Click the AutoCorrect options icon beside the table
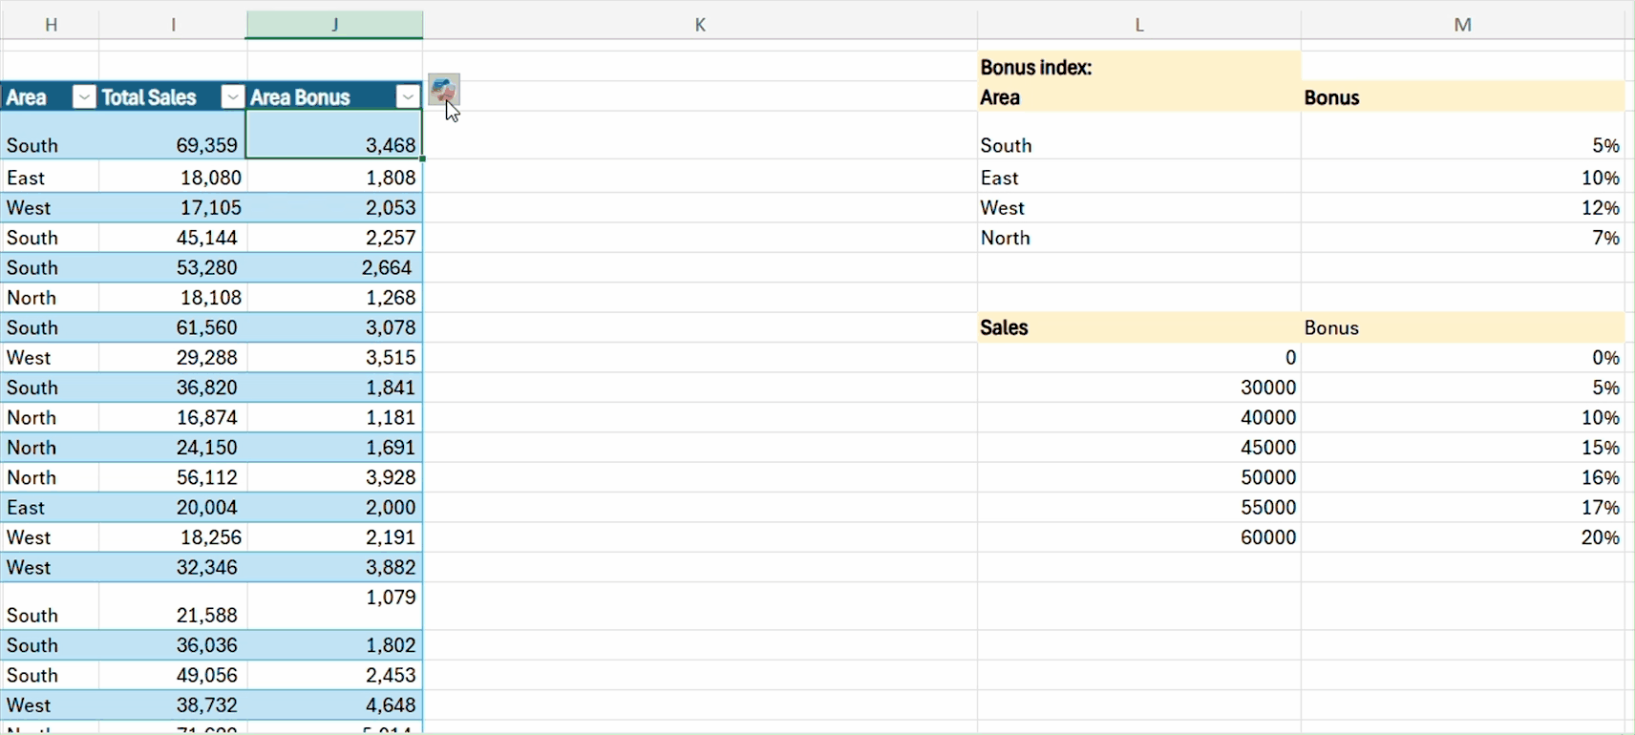 point(443,90)
